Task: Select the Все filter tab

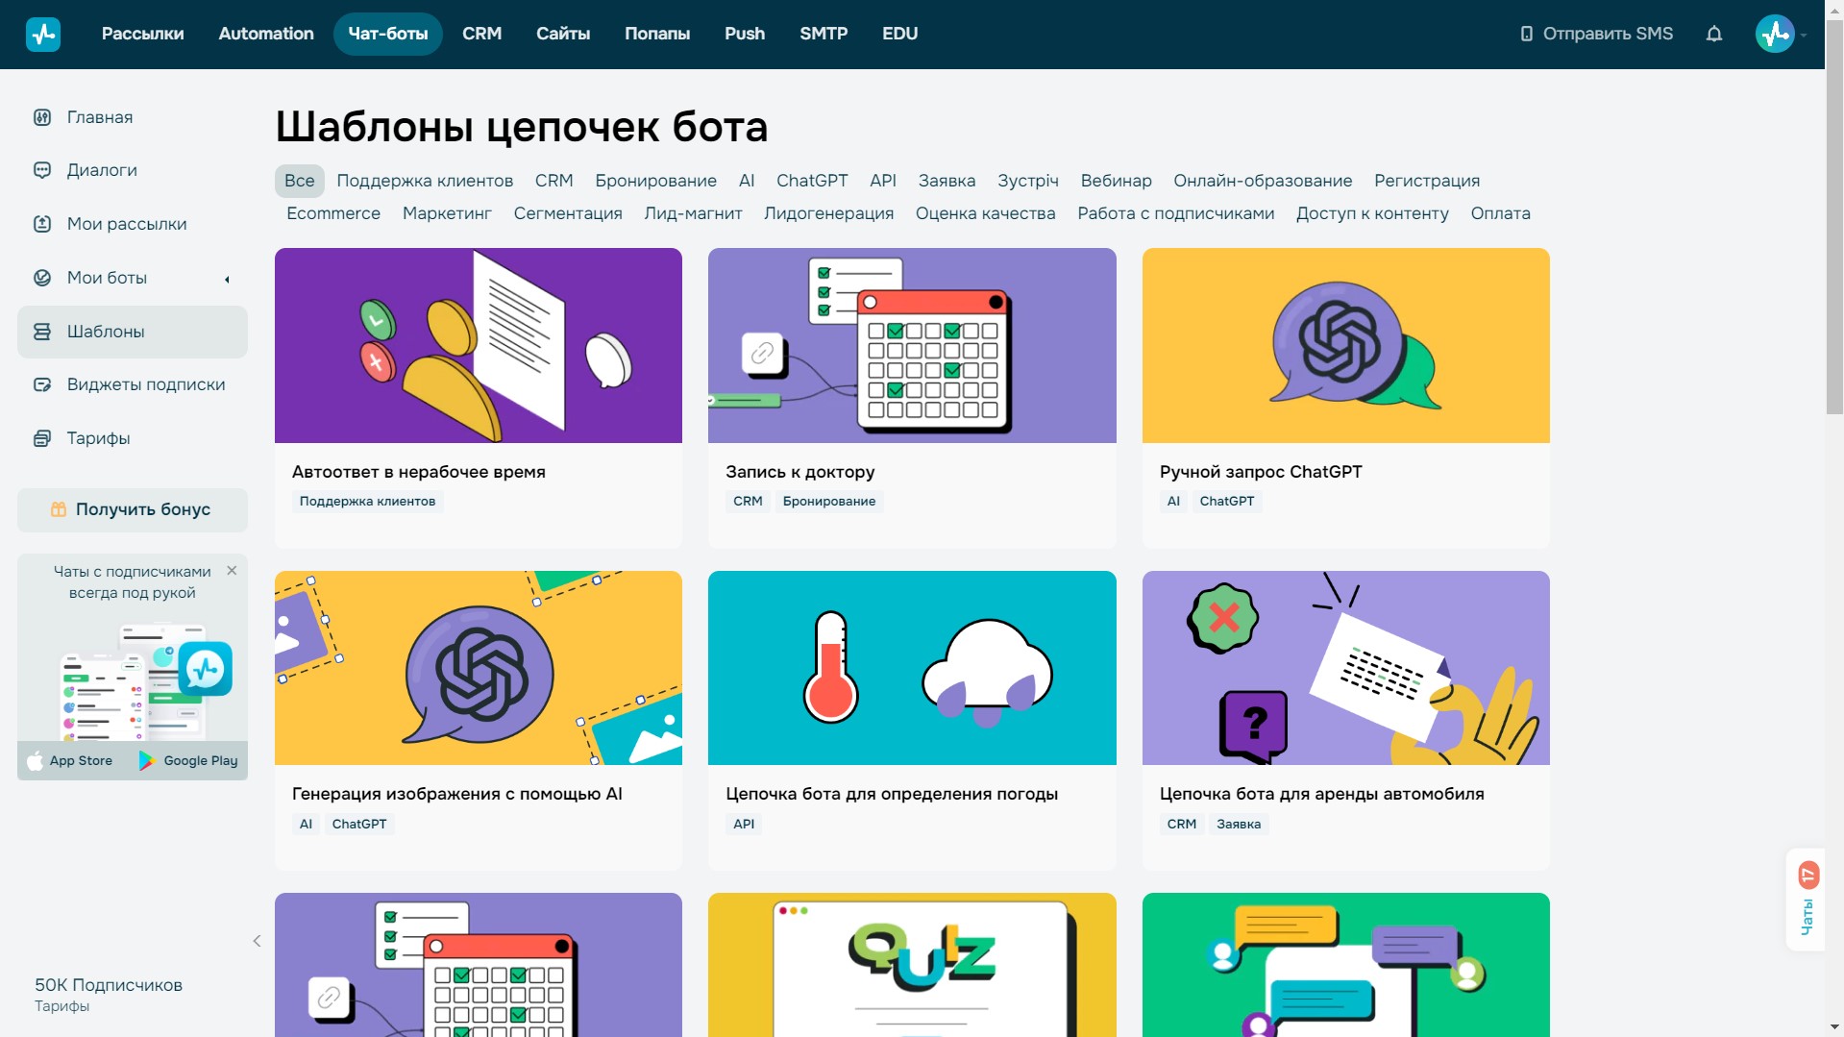Action: point(300,181)
